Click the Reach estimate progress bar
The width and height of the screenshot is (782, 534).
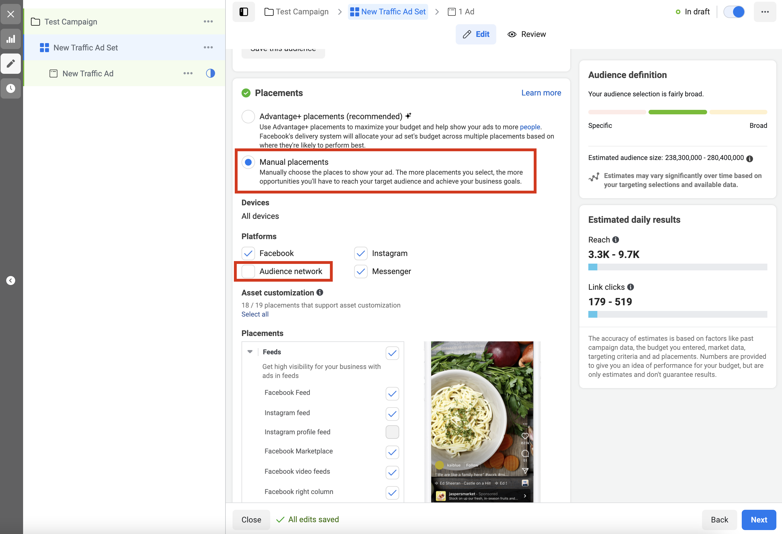677,267
